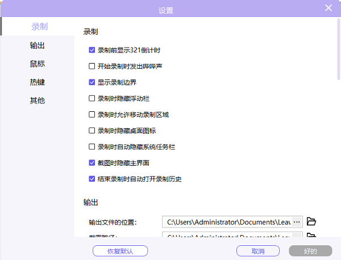This screenshot has height=260, width=341.
Task: Click the vertical scrollbar of settings
Action: click(x=339, y=49)
